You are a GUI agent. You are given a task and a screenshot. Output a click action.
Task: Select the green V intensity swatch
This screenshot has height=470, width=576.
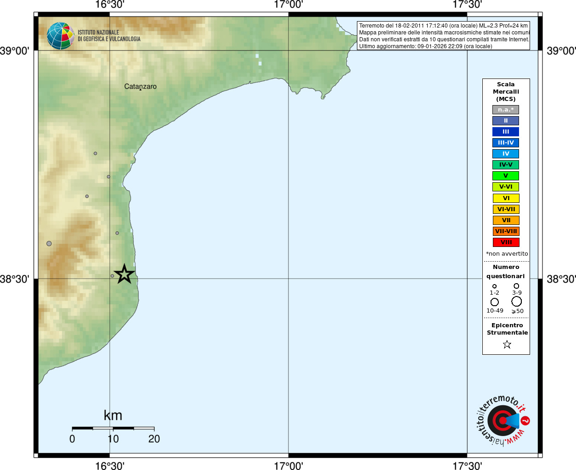[x=506, y=176]
